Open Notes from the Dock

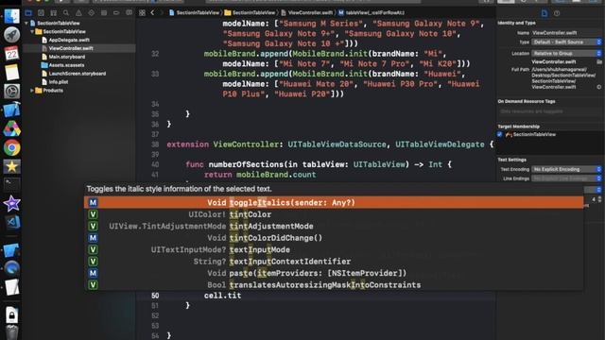[11, 72]
